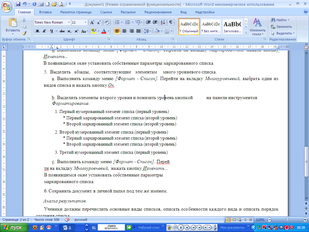Viewport: 309px width, 232px height.
Task: Click the Sort А-Я icon
Action: click(163, 22)
